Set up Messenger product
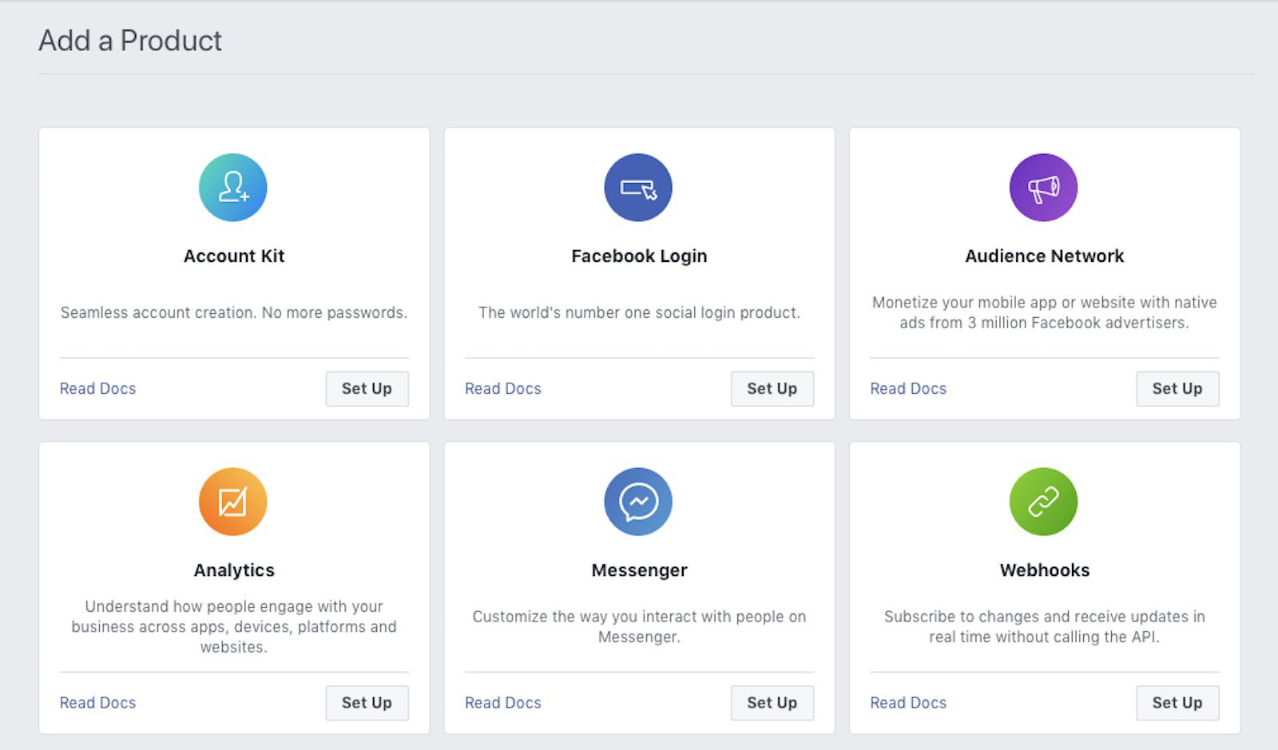 772,703
